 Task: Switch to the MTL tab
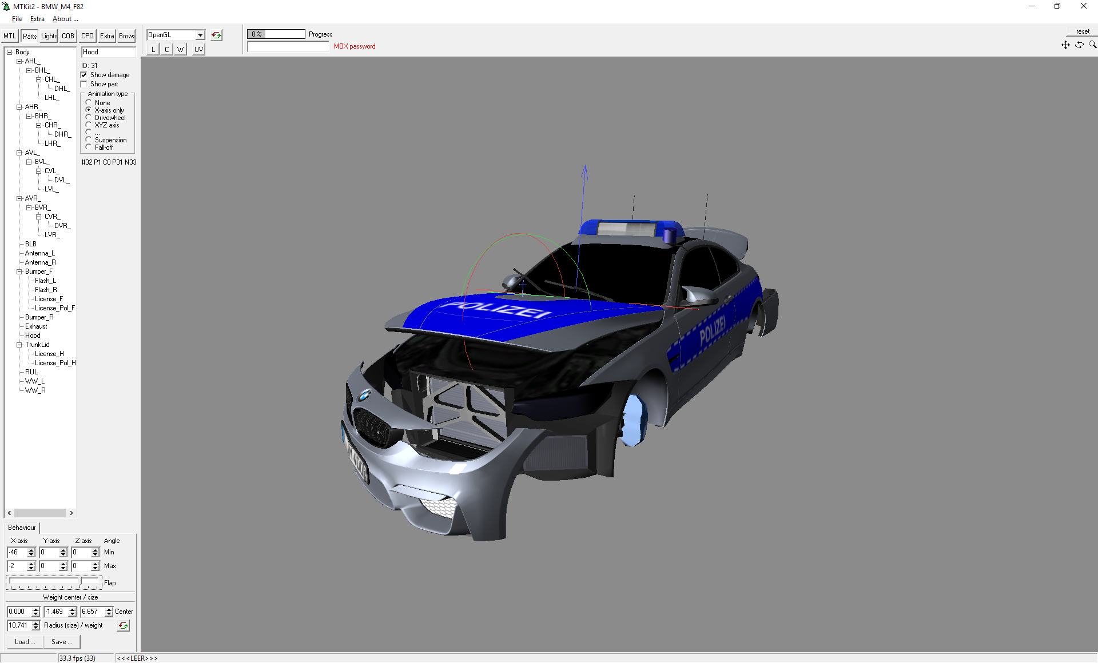coord(10,36)
